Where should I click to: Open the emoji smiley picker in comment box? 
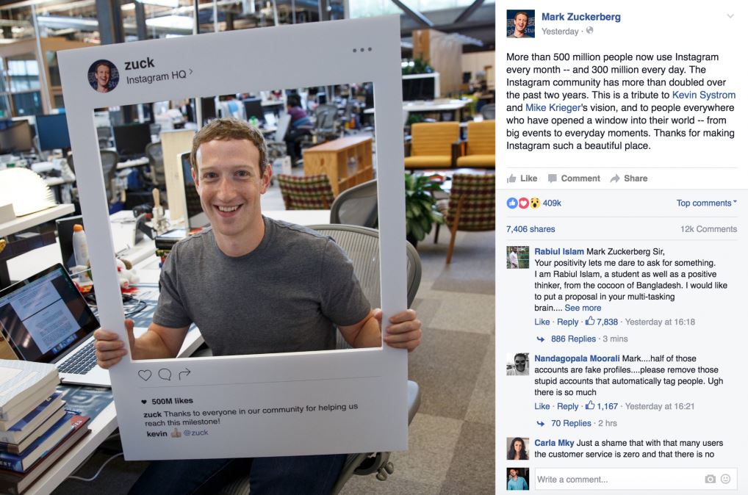click(x=725, y=479)
